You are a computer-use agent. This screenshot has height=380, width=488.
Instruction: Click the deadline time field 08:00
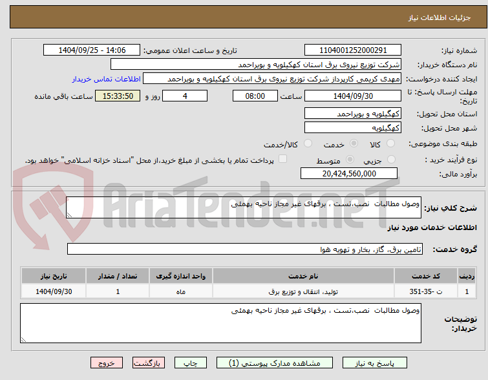point(255,96)
